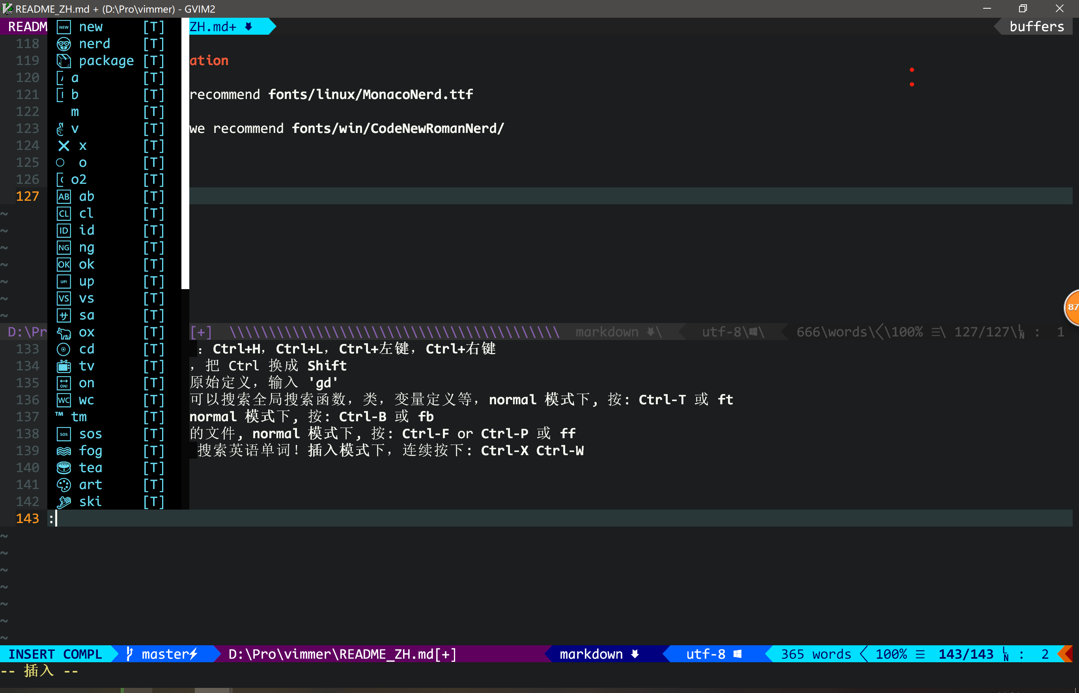Click the Ctrl-X Ctrl-W shortcut text
The image size is (1079, 693).
(532, 451)
